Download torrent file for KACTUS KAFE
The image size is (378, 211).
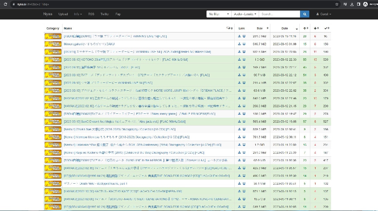(x=239, y=191)
